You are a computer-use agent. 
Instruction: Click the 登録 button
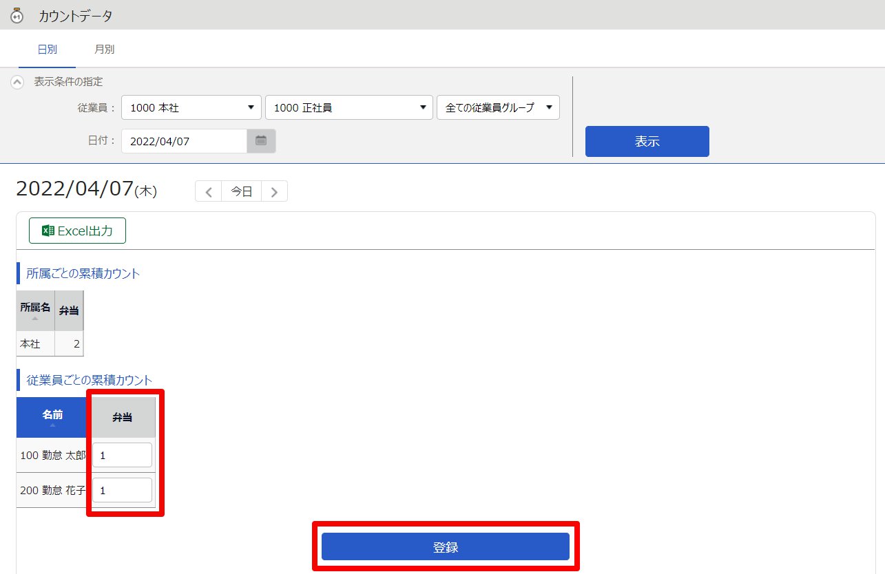[446, 547]
